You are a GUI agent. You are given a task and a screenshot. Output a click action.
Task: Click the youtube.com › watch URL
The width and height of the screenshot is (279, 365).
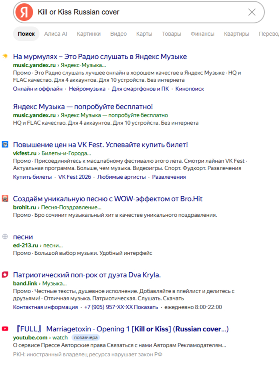(x=40, y=337)
